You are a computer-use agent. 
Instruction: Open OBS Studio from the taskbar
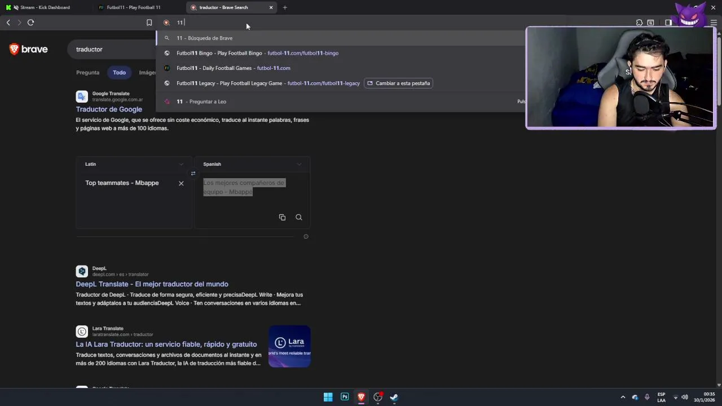pyautogui.click(x=378, y=397)
